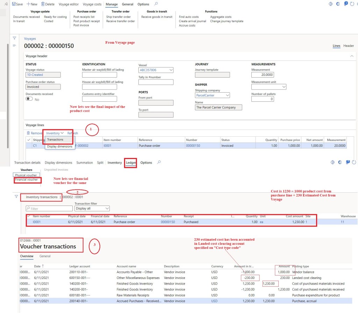Open the Financial voucher button
Viewport: 358px width, 323px height.
(x=27, y=180)
